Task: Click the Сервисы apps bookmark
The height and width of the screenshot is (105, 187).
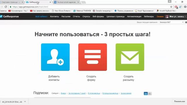Action: (3, 11)
